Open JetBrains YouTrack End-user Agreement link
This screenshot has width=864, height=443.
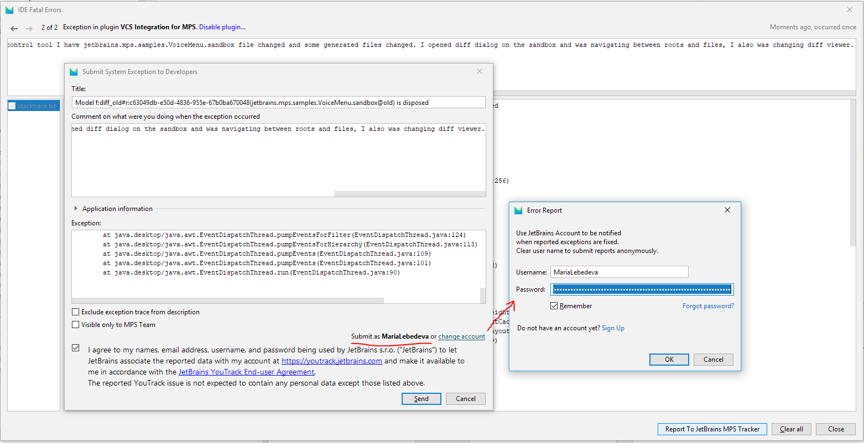[x=246, y=372]
